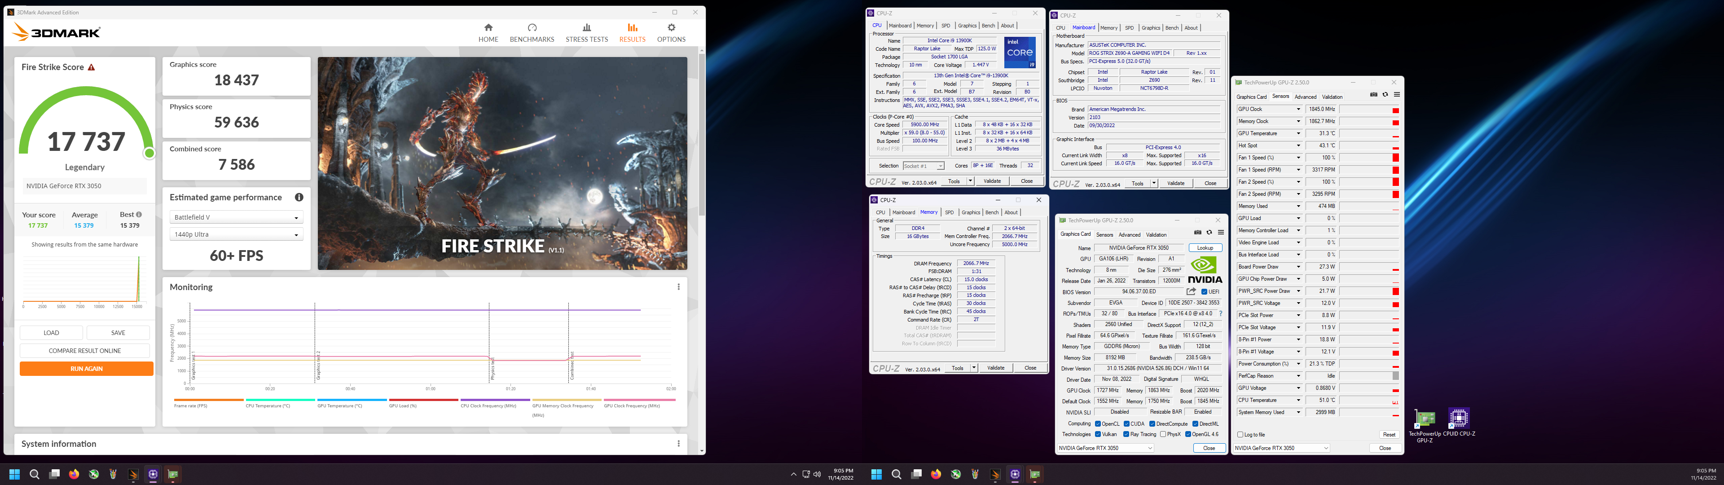Click COMPARE RESULT ONLINE button

84,350
